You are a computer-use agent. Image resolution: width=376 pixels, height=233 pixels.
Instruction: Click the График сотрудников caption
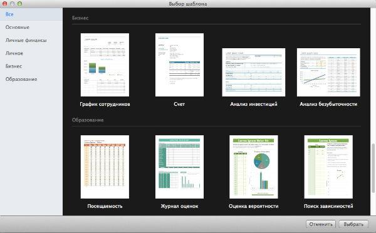105,104
